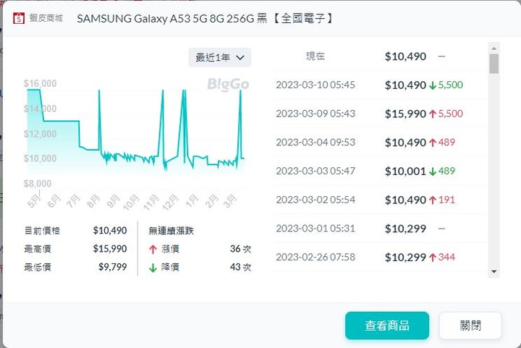
Task: Click the 現在 current price row
Action: coord(381,56)
